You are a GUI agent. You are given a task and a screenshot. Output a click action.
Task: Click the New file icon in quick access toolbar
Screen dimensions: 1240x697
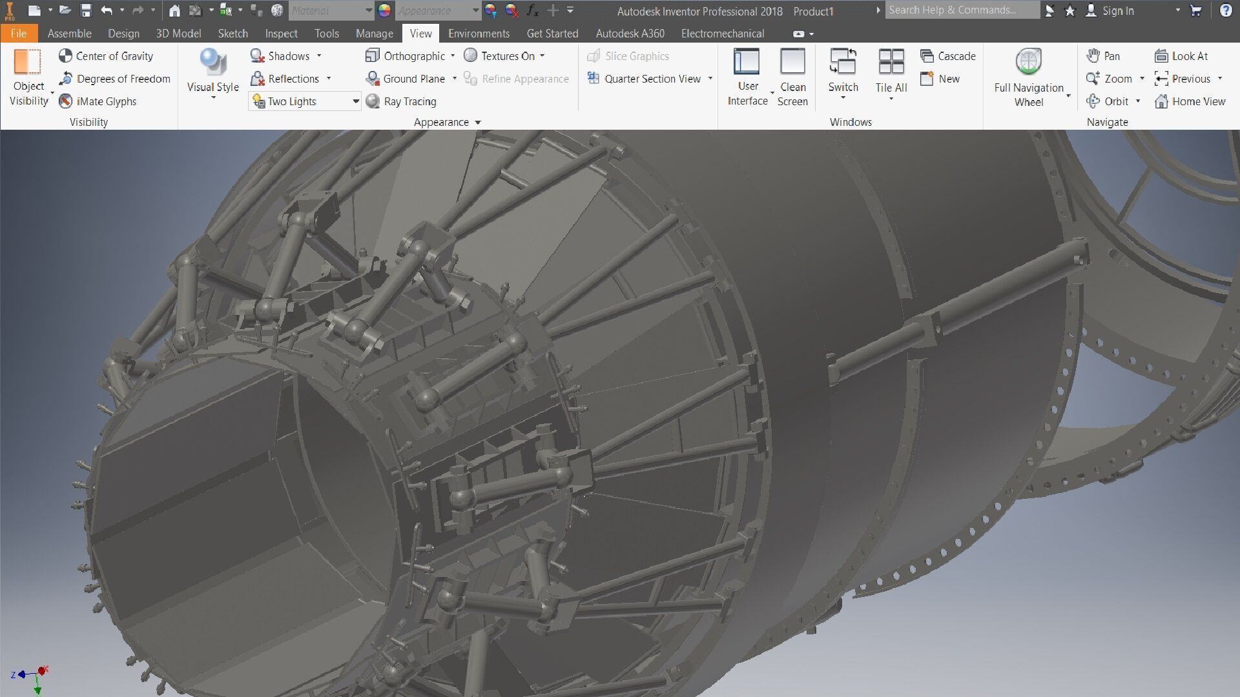click(x=35, y=10)
